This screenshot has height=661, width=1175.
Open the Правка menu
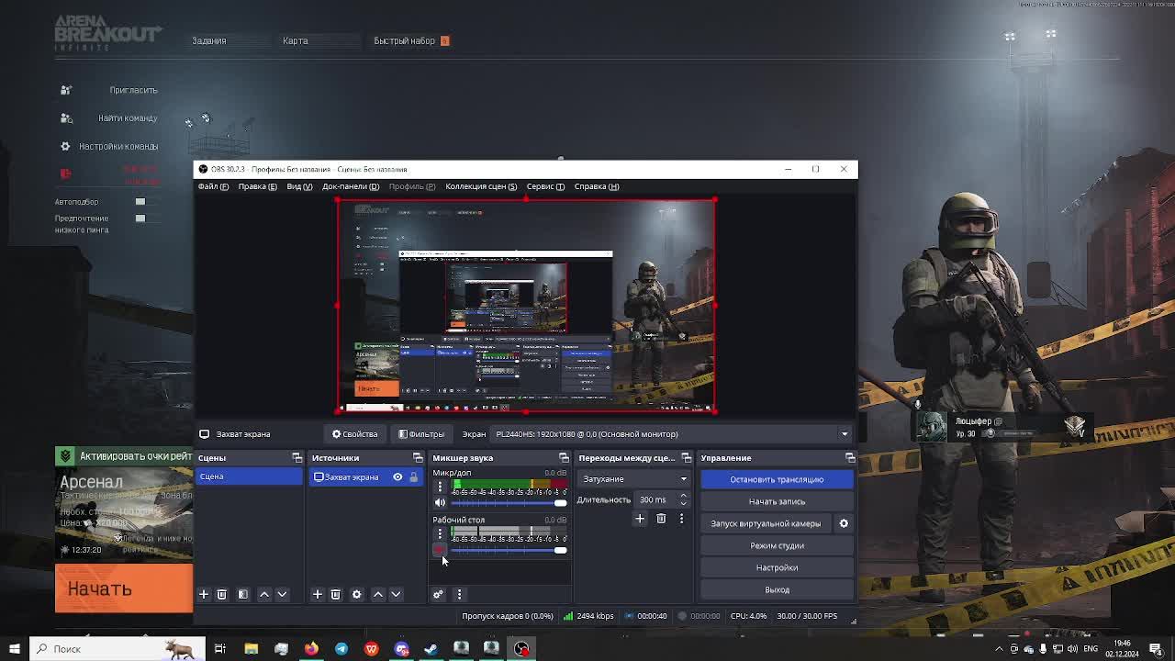pos(257,186)
